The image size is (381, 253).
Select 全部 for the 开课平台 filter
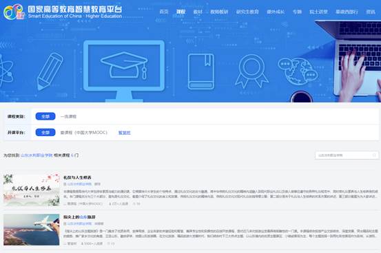coord(45,133)
